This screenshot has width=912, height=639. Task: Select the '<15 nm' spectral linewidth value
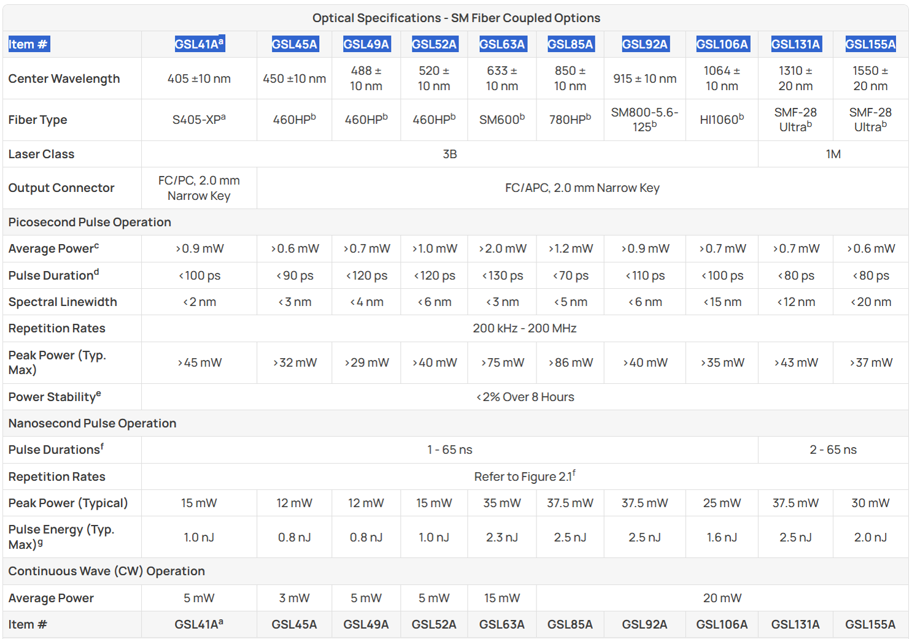click(x=722, y=302)
